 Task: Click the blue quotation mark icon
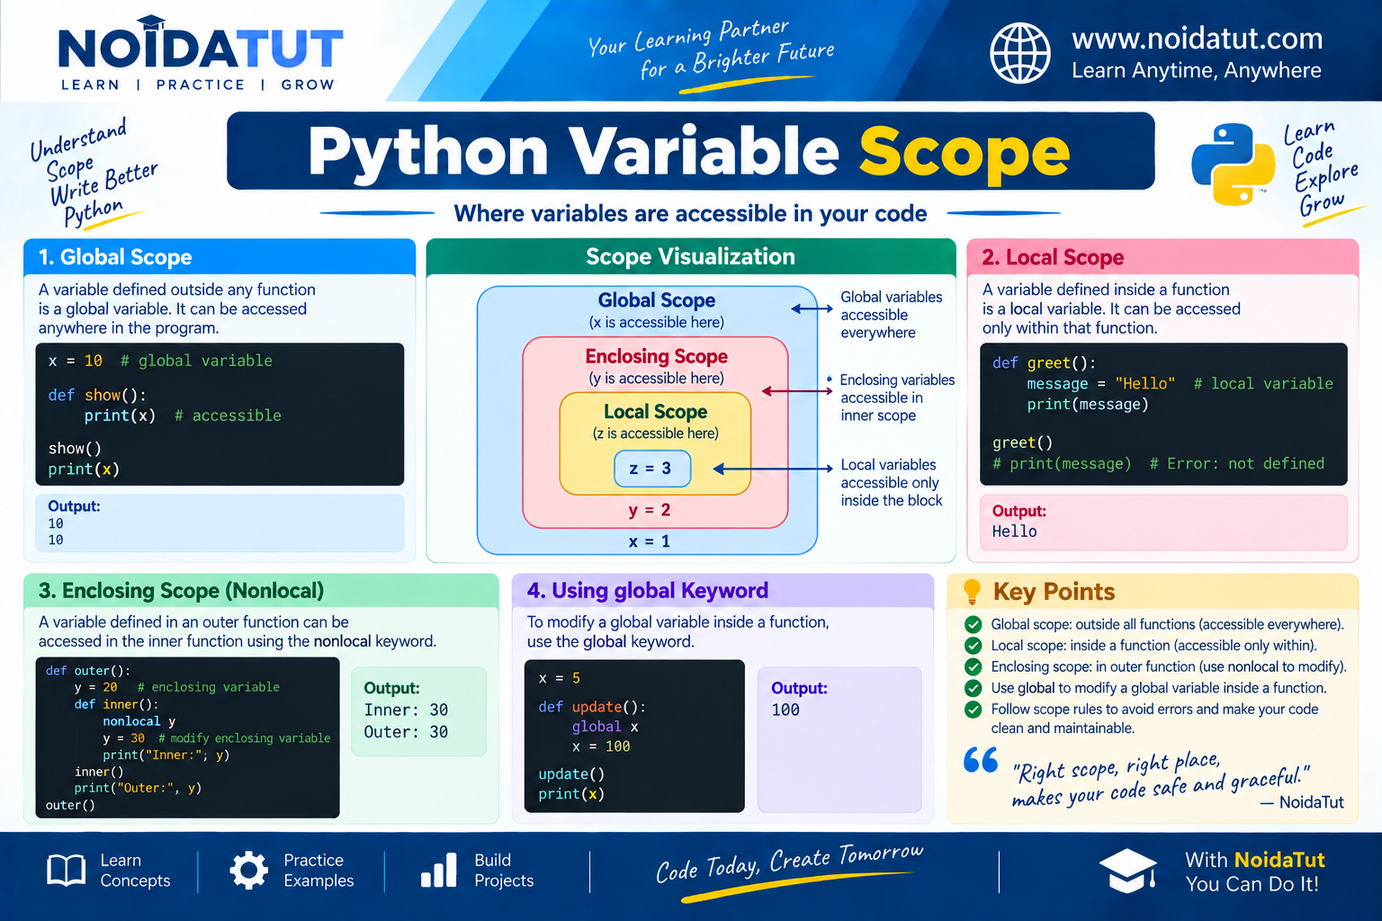point(981,760)
